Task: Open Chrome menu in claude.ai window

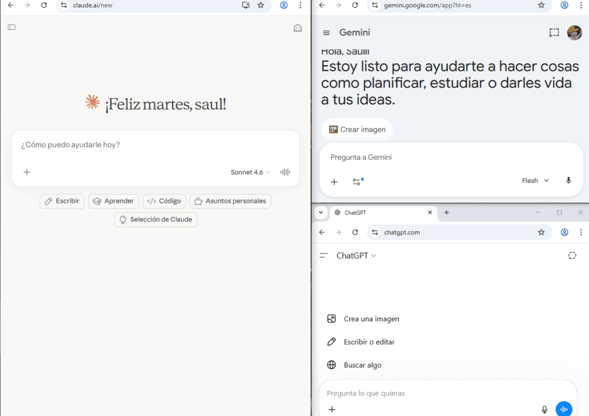Action: pyautogui.click(x=300, y=5)
